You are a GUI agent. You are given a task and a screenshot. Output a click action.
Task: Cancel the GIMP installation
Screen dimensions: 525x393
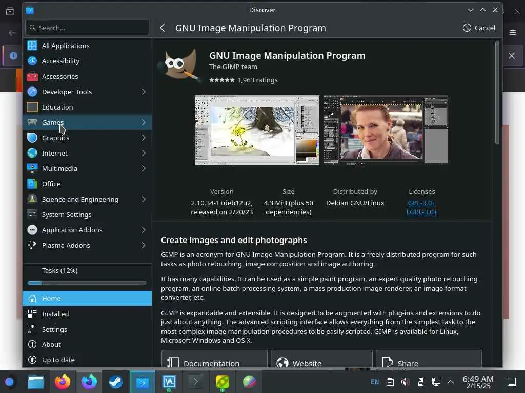coord(479,28)
